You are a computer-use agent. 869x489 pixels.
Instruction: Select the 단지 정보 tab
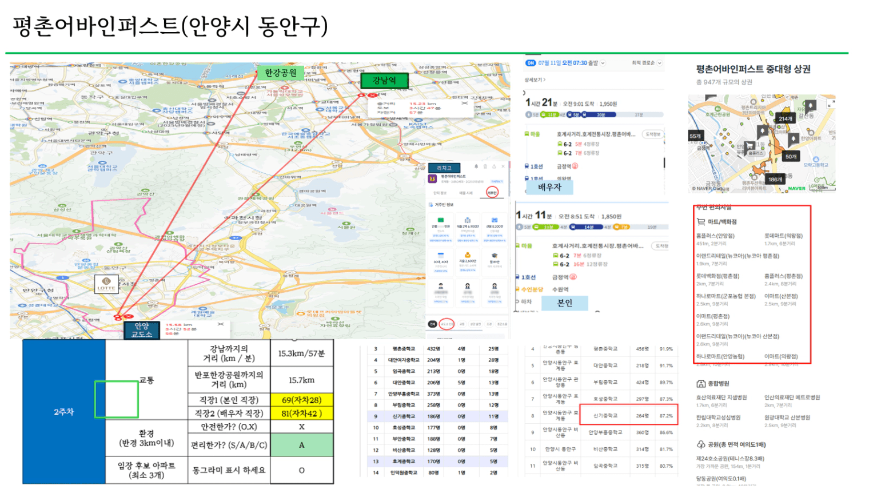click(x=440, y=193)
